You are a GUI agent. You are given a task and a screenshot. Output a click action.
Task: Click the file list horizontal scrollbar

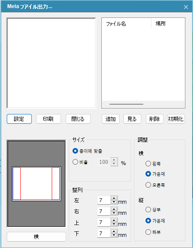click(x=143, y=104)
